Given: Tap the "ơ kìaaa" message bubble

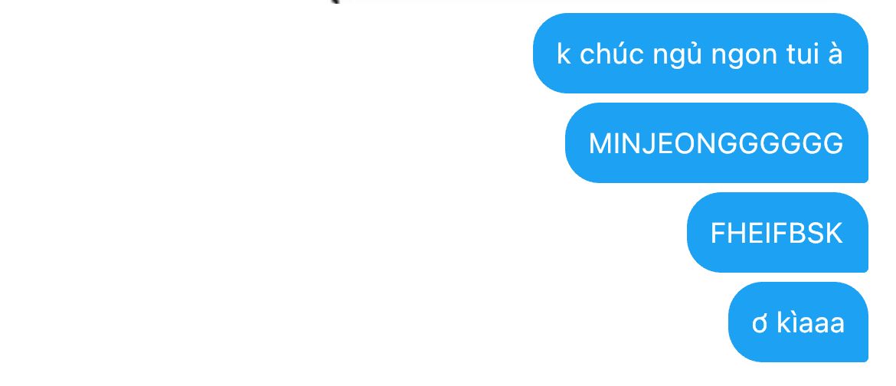Looking at the screenshot, I should click(798, 322).
